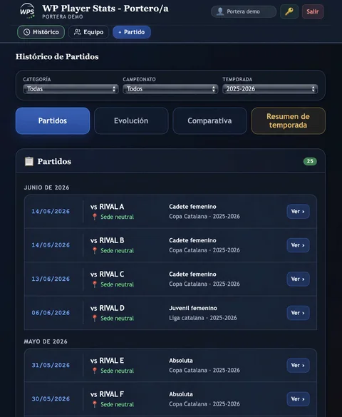Screen dimensions: 342x417
Task: Select the Partidos view tab
Action: [53, 120]
